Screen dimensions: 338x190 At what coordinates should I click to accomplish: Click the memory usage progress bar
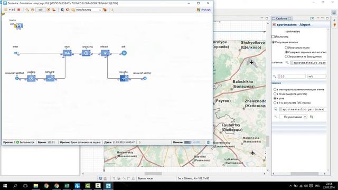[194, 142]
